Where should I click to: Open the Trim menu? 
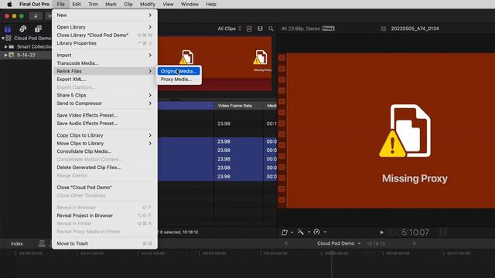pyautogui.click(x=93, y=4)
